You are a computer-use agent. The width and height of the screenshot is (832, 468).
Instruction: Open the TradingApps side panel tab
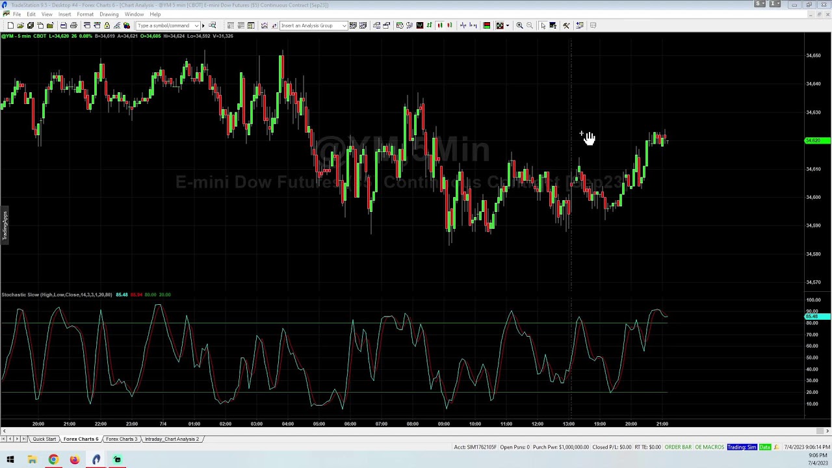click(x=4, y=226)
